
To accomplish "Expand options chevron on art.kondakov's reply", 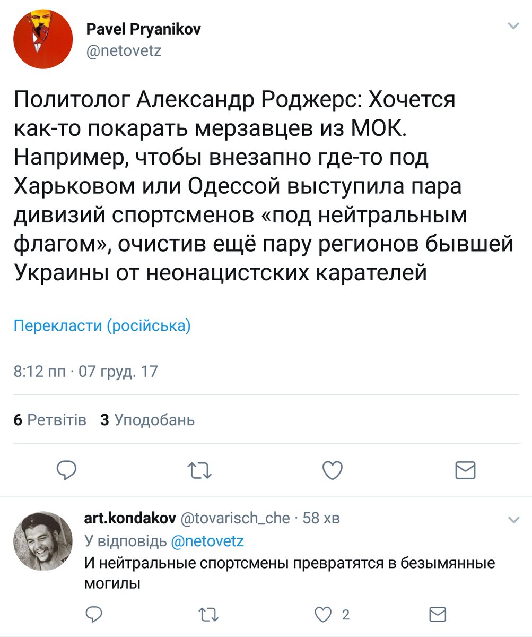I will point(513,519).
